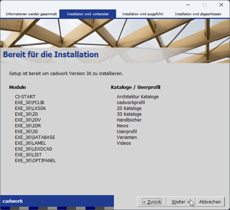This screenshot has width=230, height=210.
Task: Select the 'Installation wird vorbereitet' step tab
Action: (88, 14)
